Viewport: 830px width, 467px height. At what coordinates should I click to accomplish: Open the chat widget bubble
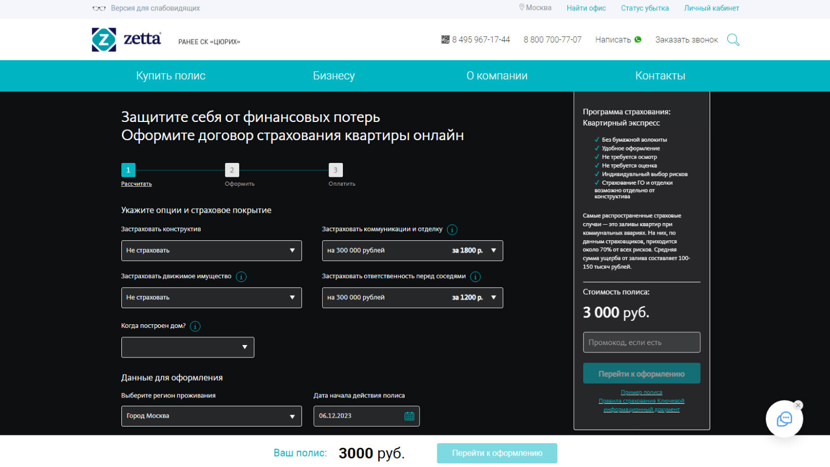coord(784,419)
